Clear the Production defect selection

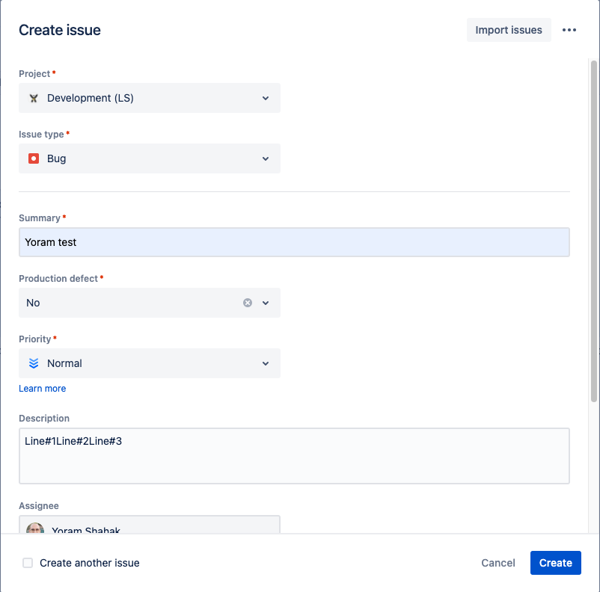(x=248, y=303)
